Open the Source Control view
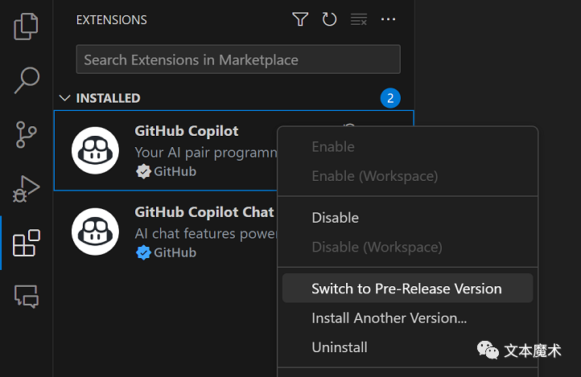 (26, 134)
